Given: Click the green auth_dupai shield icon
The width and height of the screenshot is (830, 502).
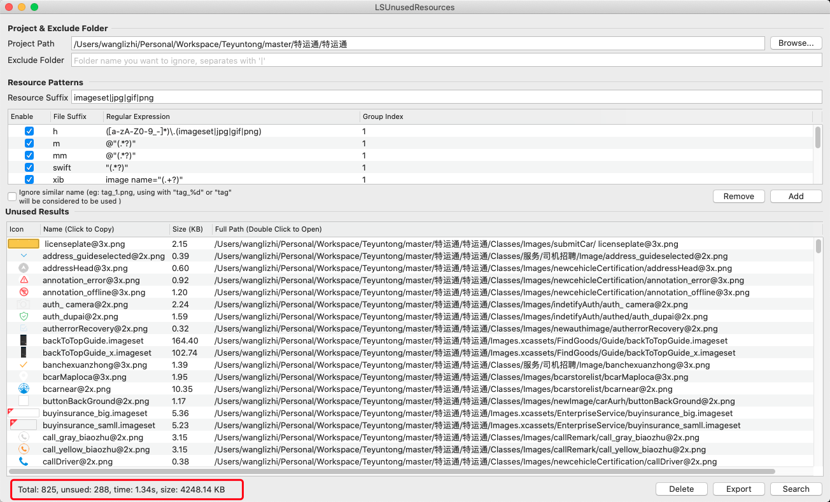Looking at the screenshot, I should (x=24, y=316).
